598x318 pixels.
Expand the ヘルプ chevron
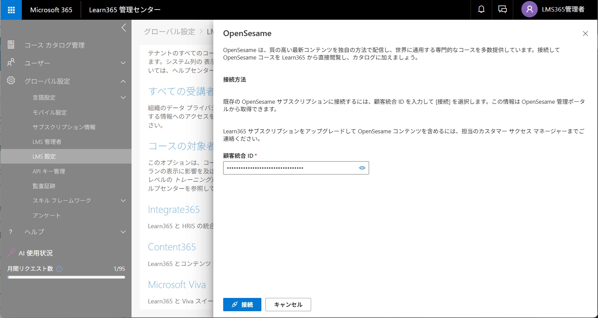point(123,232)
